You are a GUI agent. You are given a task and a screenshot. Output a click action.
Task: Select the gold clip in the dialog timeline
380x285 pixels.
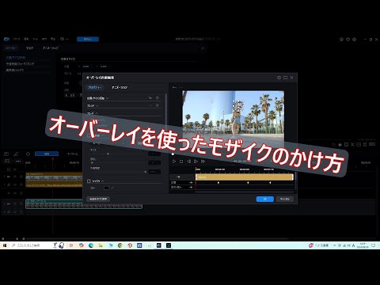(x=245, y=177)
